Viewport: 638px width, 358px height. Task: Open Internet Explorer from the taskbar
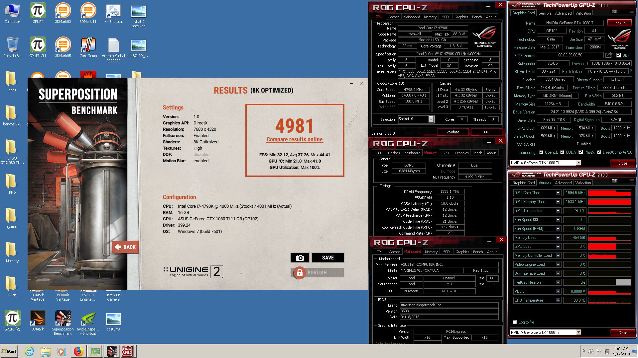(x=29, y=351)
